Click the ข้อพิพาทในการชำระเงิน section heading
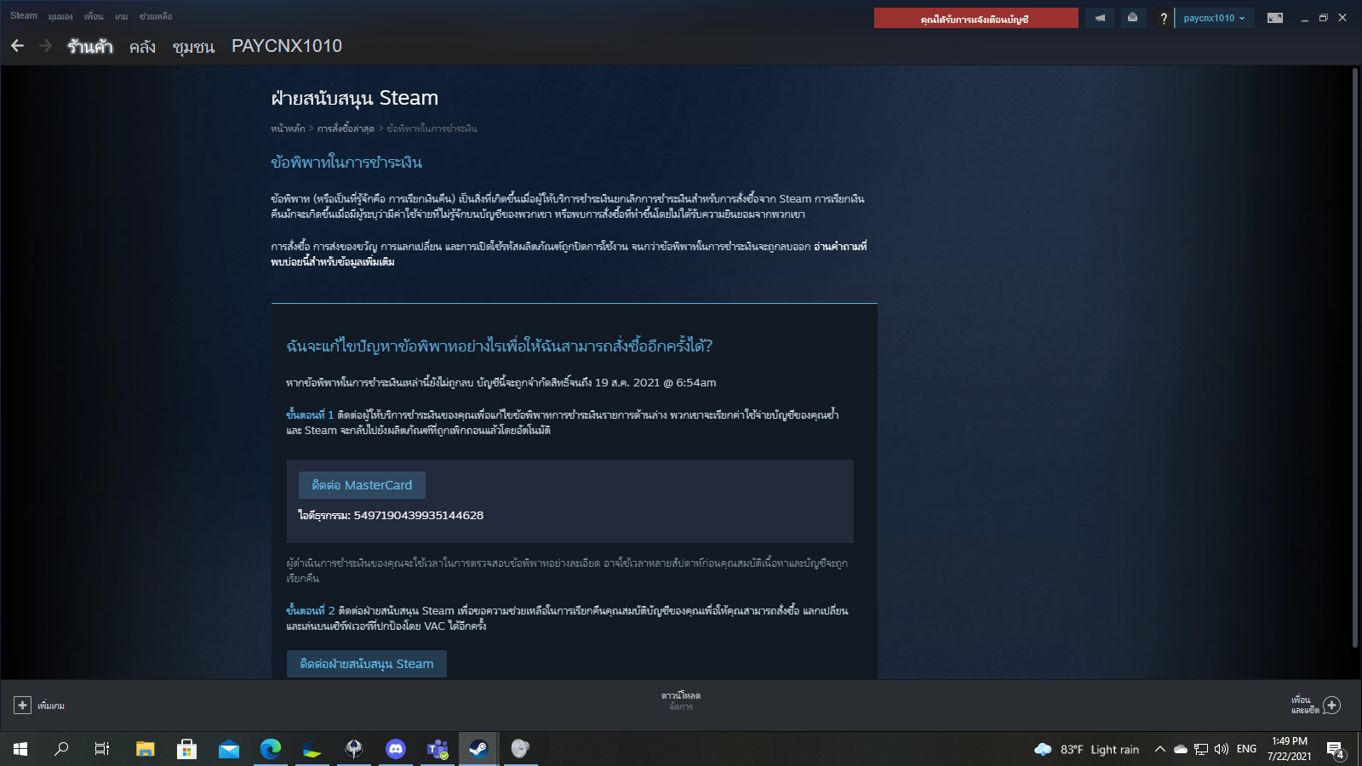The height and width of the screenshot is (766, 1362). pyautogui.click(x=346, y=162)
